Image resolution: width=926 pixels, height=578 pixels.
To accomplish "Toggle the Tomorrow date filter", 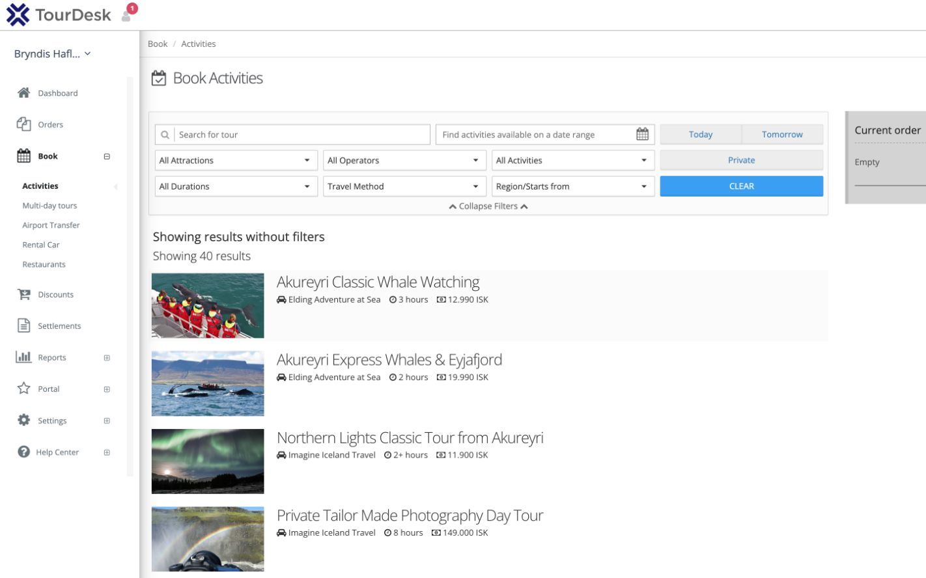I will [x=782, y=134].
